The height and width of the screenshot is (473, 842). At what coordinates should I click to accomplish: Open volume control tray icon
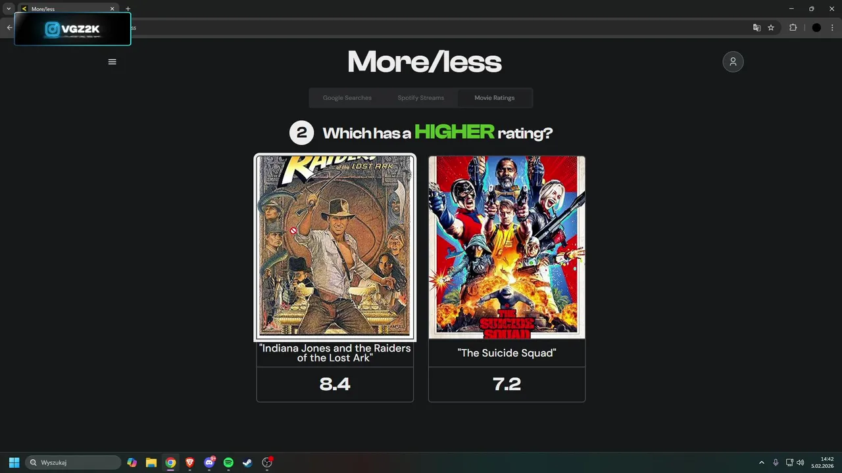801,462
